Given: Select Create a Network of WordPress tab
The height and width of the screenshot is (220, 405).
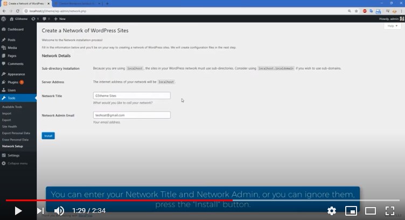Looking at the screenshot, I should click(26, 4).
